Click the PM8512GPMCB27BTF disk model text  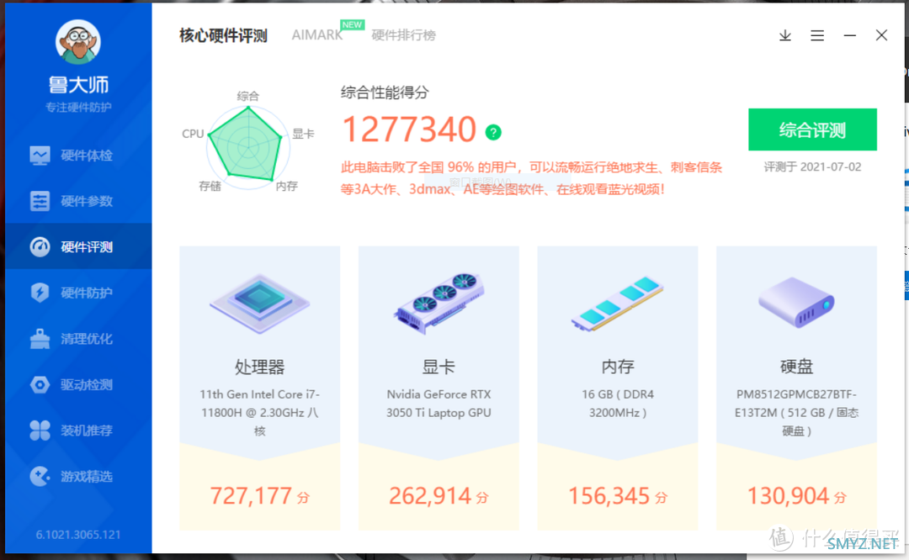[796, 412]
